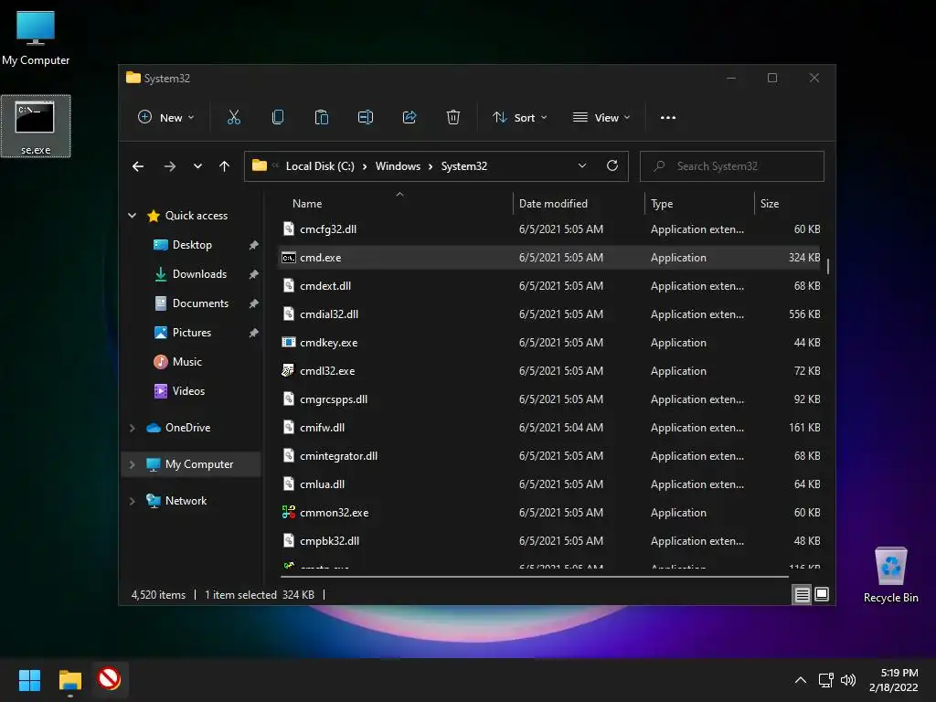
Task: Click the Delete trash icon in toolbar
Action: (x=453, y=118)
